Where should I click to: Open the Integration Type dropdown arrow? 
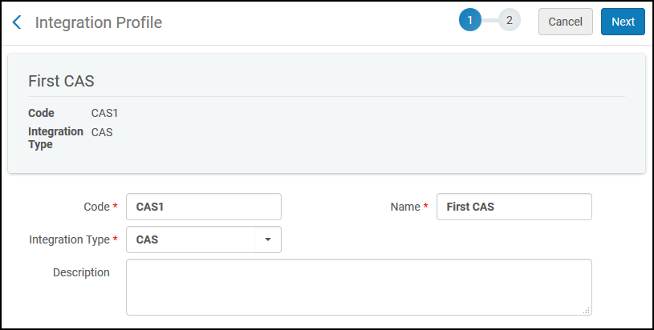(268, 239)
